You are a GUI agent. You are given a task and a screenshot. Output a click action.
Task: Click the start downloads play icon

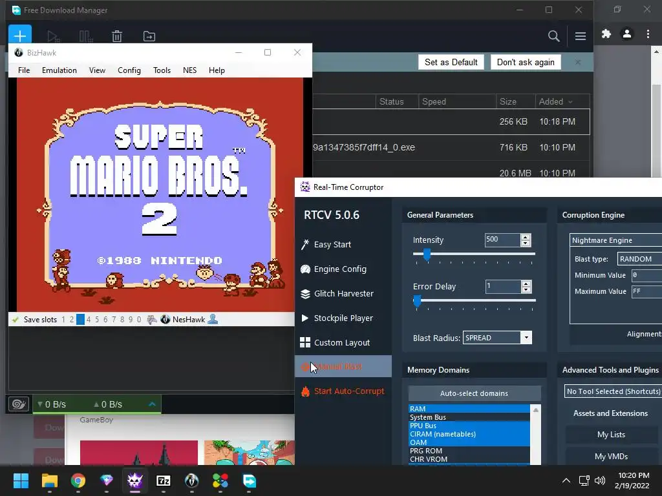(53, 36)
